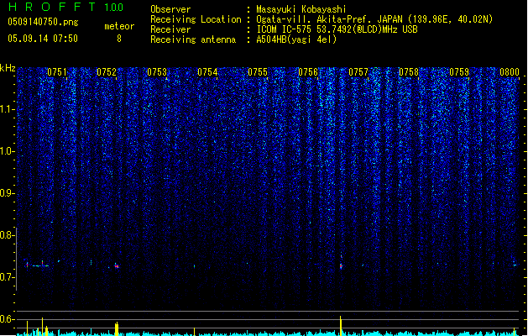This screenshot has height=336, width=528.
Task: Click the red meteor echo near 0752
Action: coord(117,266)
